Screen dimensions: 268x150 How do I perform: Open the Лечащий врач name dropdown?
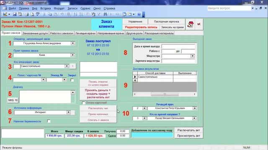click(x=194, y=108)
